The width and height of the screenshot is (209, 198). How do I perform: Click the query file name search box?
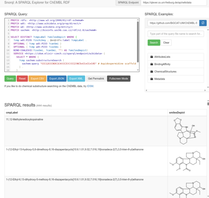[176, 34]
